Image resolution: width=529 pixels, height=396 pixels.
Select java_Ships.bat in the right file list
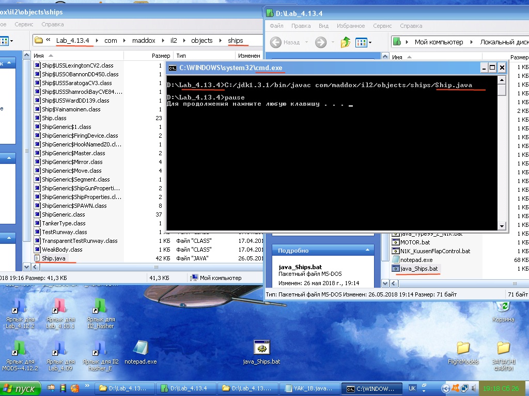[x=418, y=269]
